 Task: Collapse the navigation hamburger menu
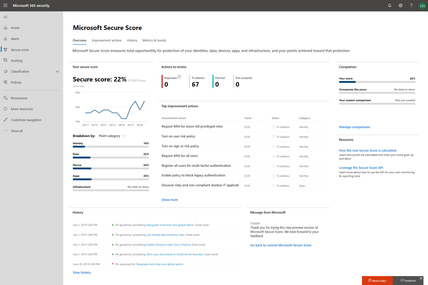[x=6, y=17]
